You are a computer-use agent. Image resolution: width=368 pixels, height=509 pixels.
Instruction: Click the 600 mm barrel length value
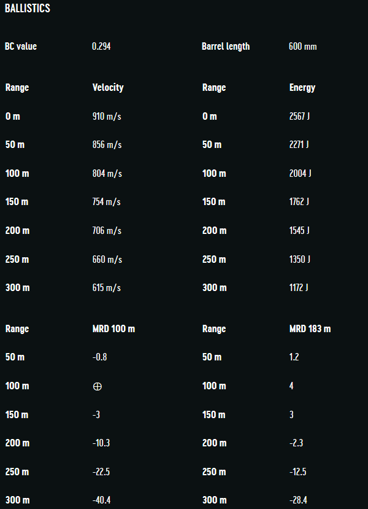point(302,47)
